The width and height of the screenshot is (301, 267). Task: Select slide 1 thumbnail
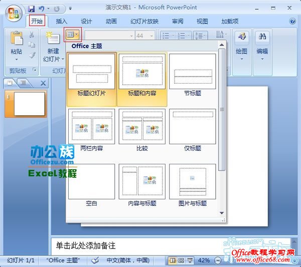(26, 104)
